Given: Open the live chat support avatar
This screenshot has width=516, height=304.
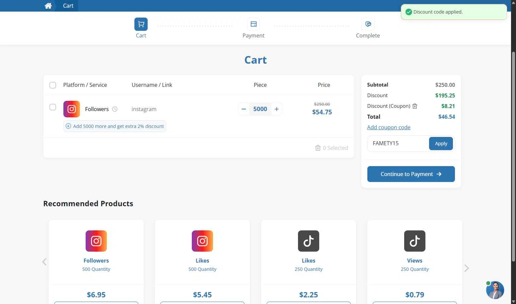Looking at the screenshot, I should [495, 290].
